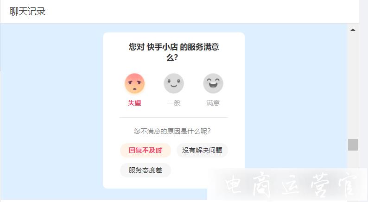This screenshot has height=202, width=368.
Task: Select the 一般 rating label
Action: [174, 103]
